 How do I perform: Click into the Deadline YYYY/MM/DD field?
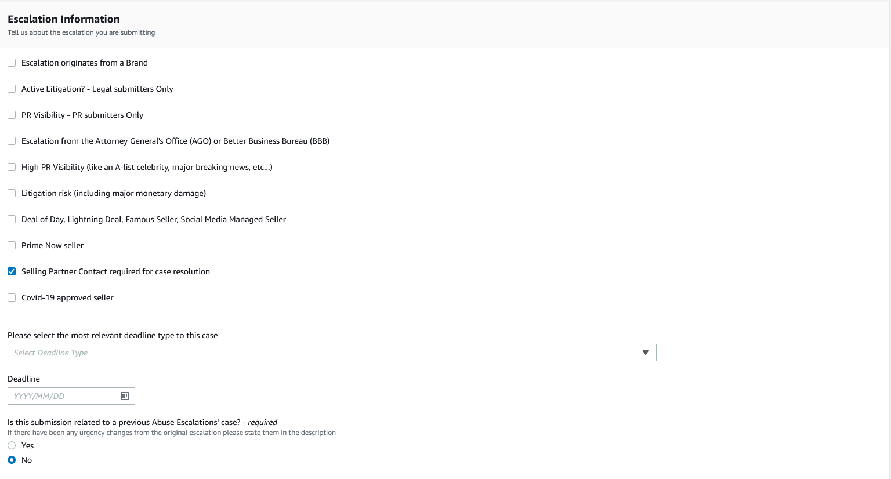click(64, 396)
